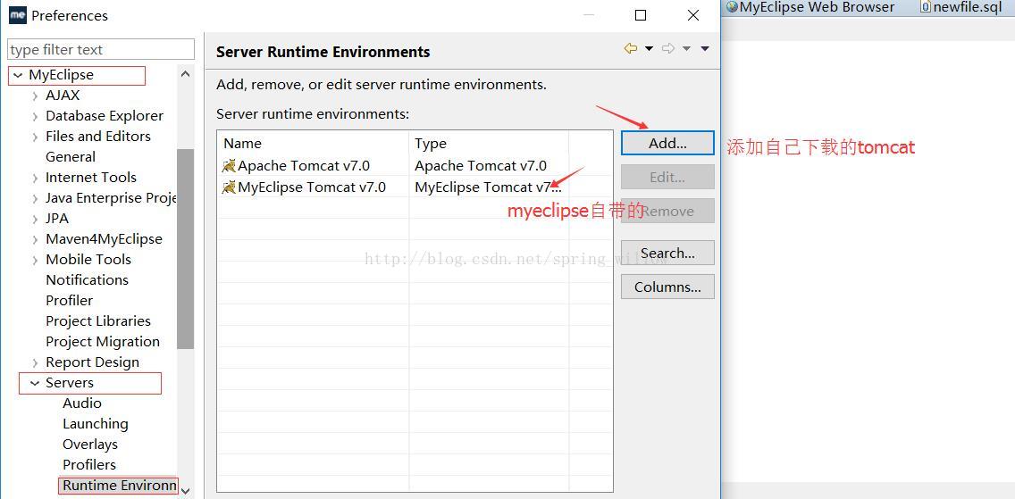1015x499 pixels.
Task: Select Overlays under Servers
Action: tap(90, 445)
